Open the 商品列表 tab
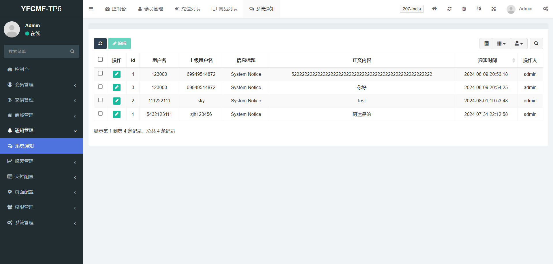The height and width of the screenshot is (264, 553). [225, 9]
